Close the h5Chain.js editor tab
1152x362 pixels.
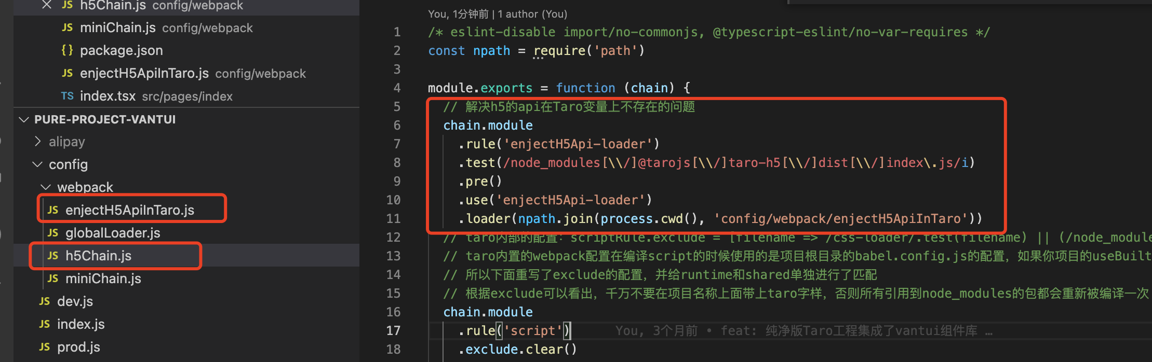coord(46,6)
